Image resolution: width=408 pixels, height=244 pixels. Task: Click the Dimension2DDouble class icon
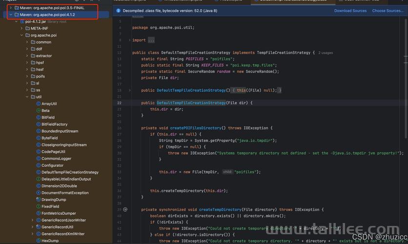tap(38, 186)
